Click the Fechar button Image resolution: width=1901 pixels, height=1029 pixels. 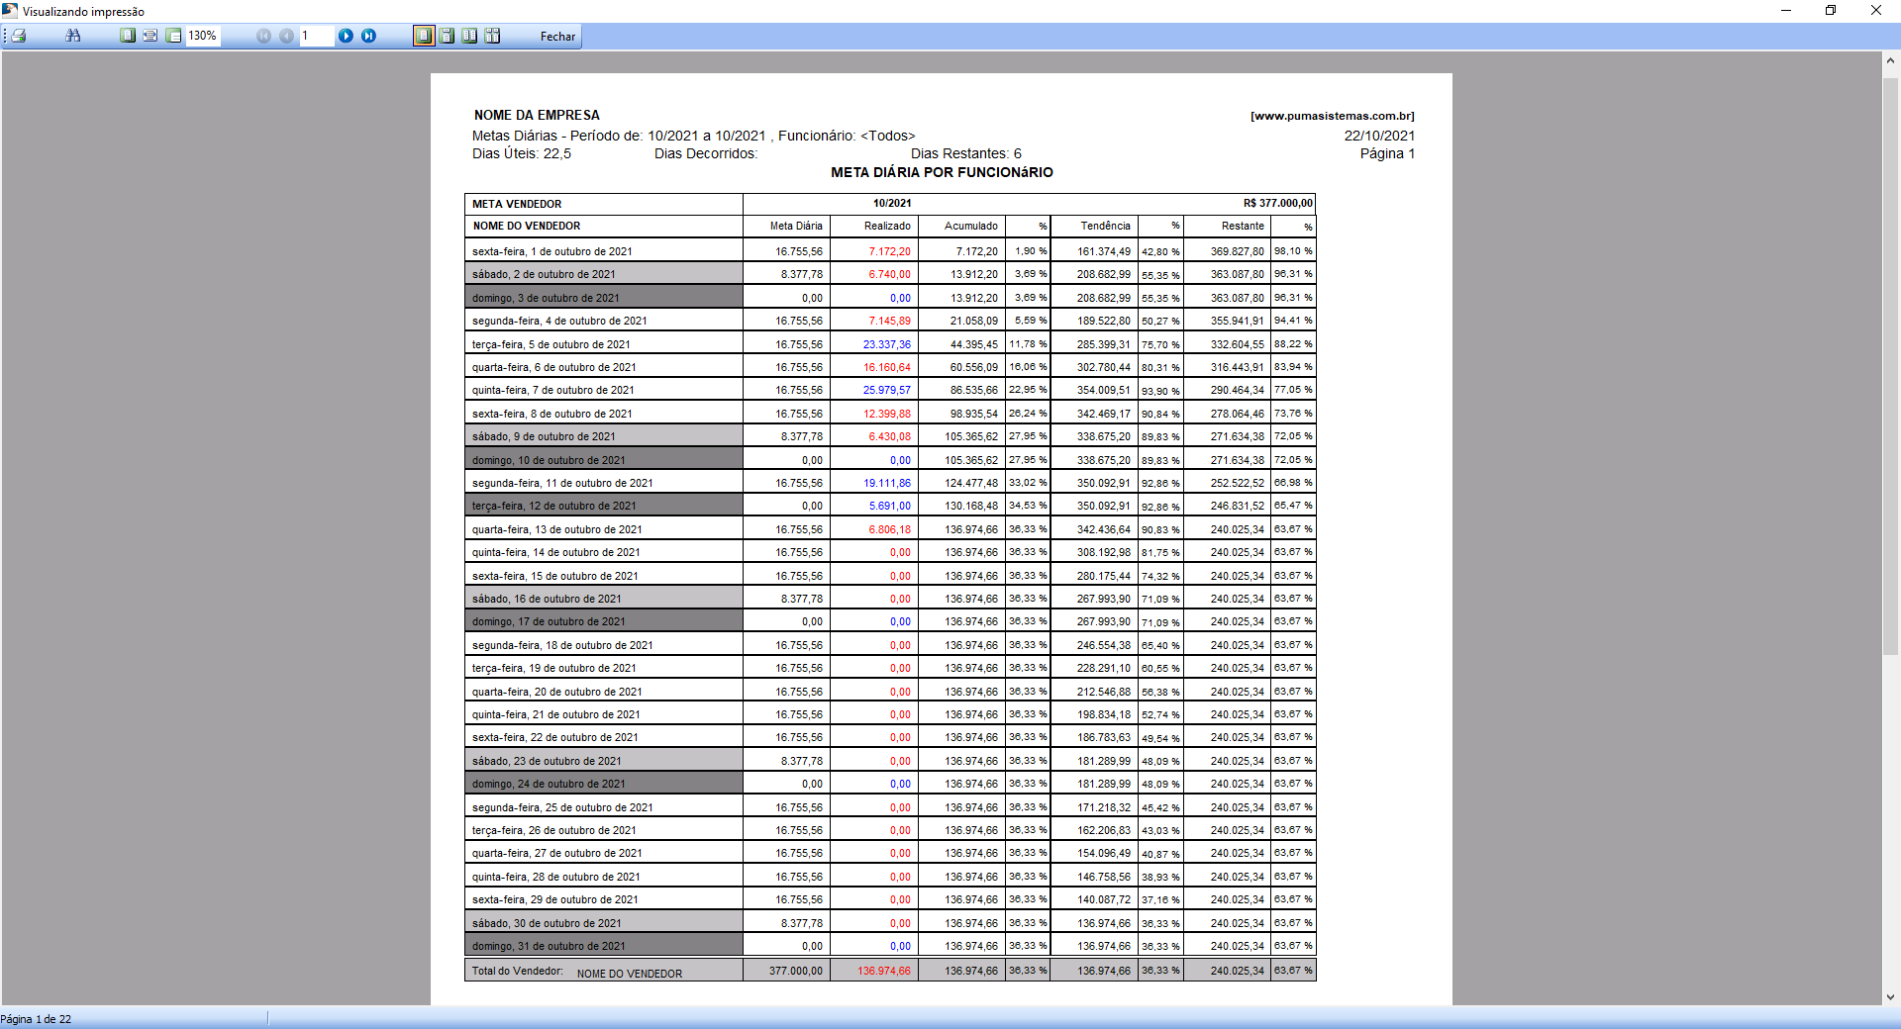557,37
